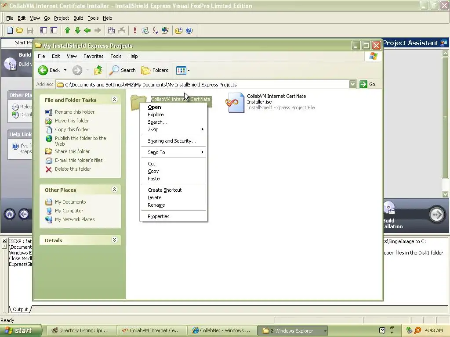Click the magnifier icon in system tray

(x=418, y=330)
